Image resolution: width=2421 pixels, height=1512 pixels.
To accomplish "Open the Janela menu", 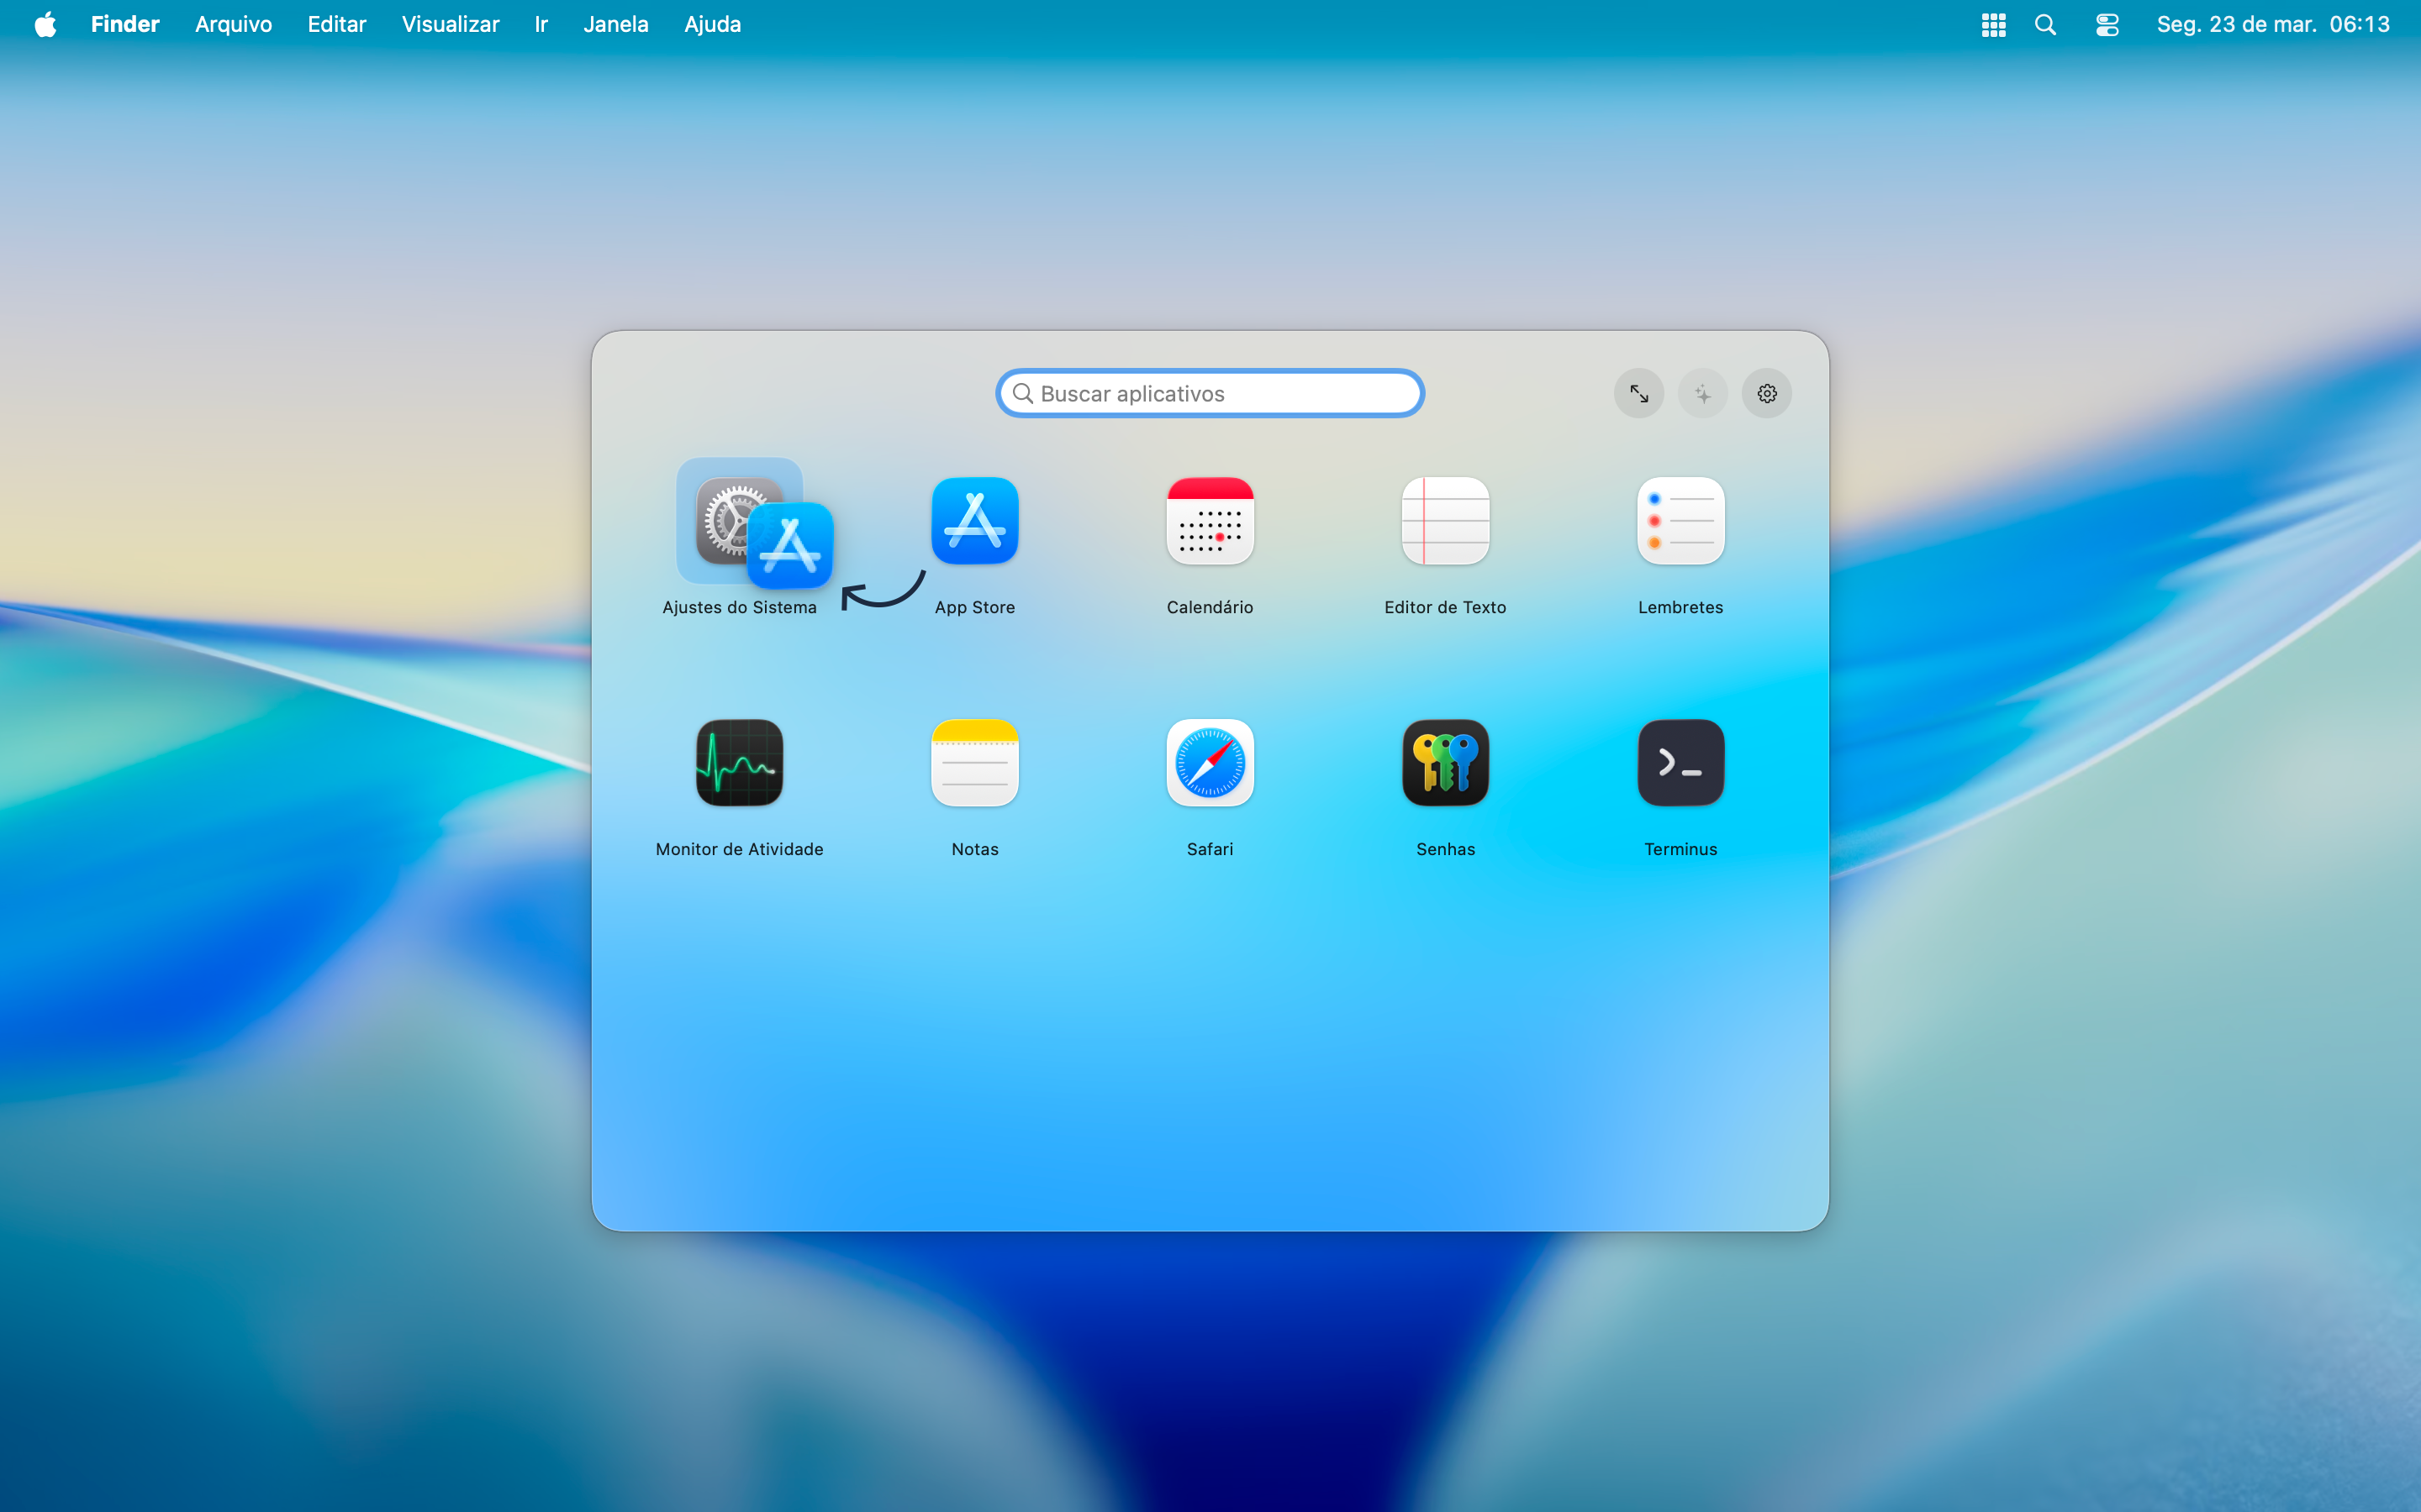I will 615,24.
